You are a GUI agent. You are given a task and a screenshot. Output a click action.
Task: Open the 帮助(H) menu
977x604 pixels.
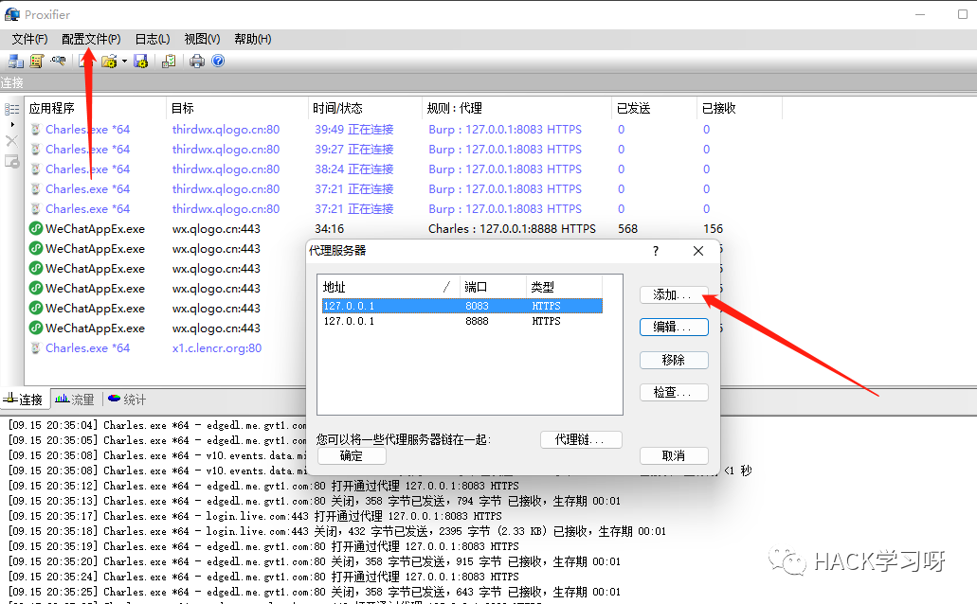tap(252, 39)
